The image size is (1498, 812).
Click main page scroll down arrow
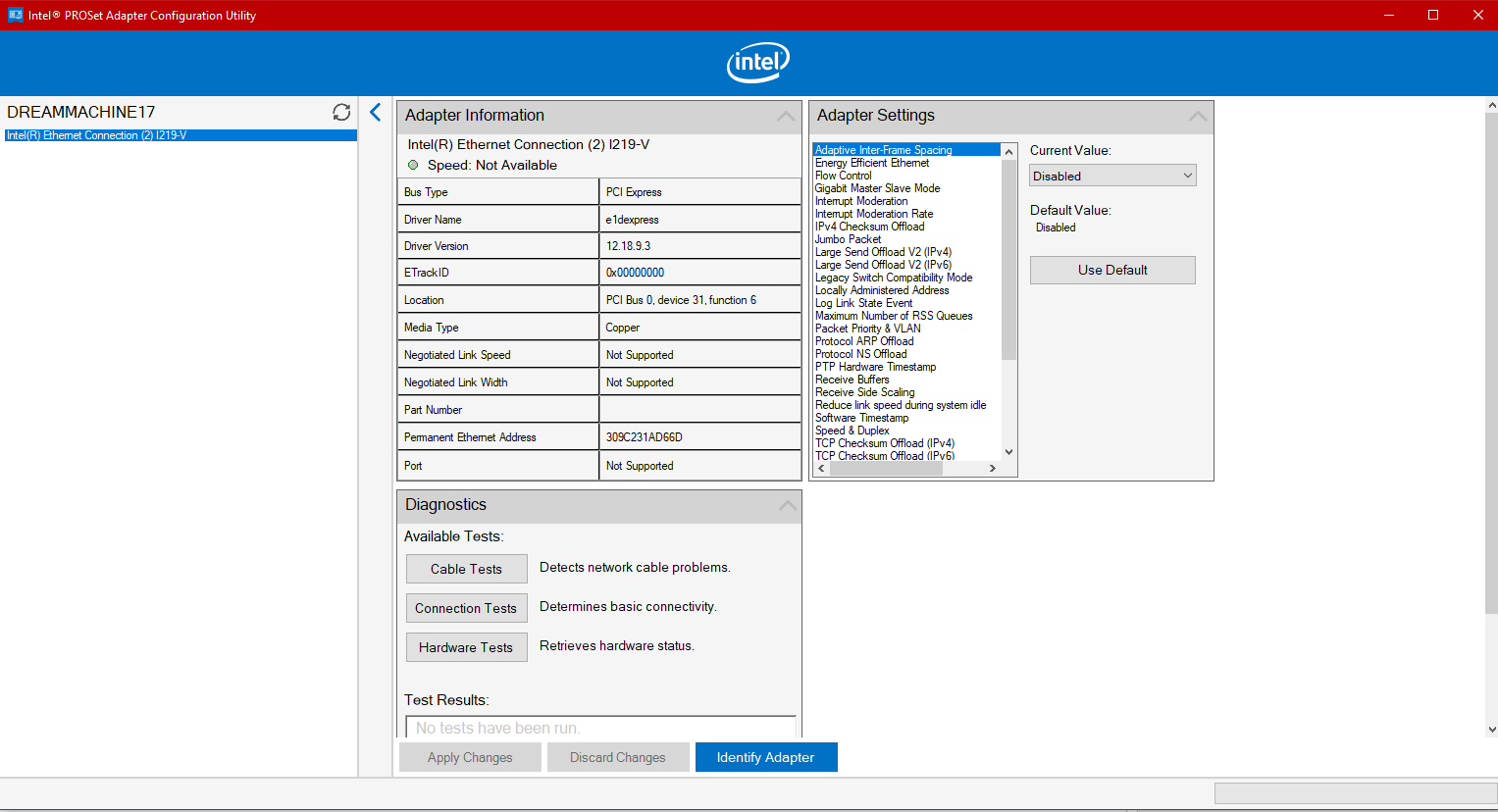coord(1492,730)
